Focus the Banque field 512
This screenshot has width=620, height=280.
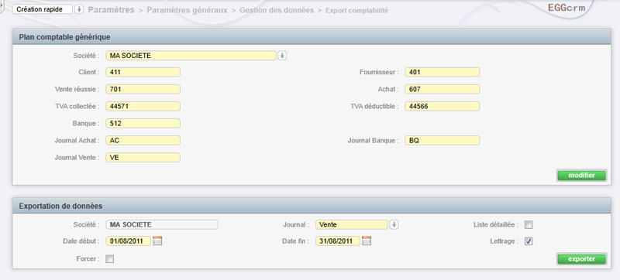(143, 124)
